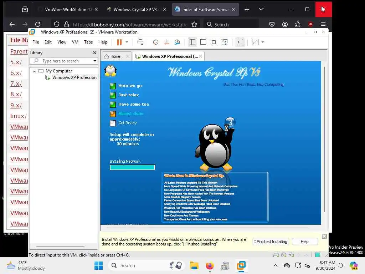Toggle the console view button
The height and width of the screenshot is (274, 365).
240,42
